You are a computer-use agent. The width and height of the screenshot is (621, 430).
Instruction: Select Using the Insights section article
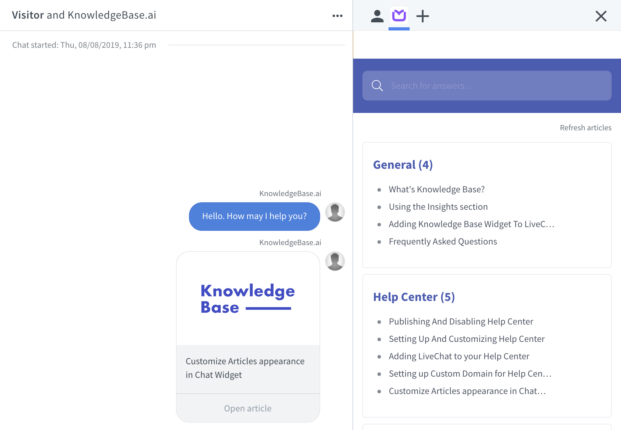438,206
